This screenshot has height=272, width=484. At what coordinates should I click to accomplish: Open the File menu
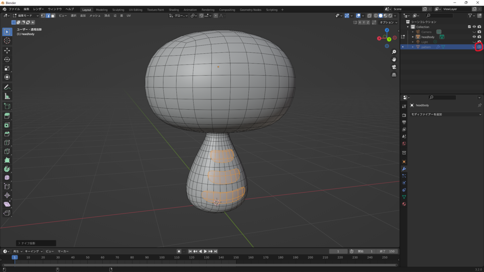pos(14,9)
